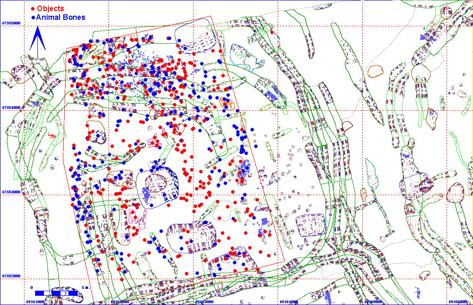This screenshot has height=305, width=473.
Task: Click the 49164000 easting coordinate label
Action: click(287, 302)
